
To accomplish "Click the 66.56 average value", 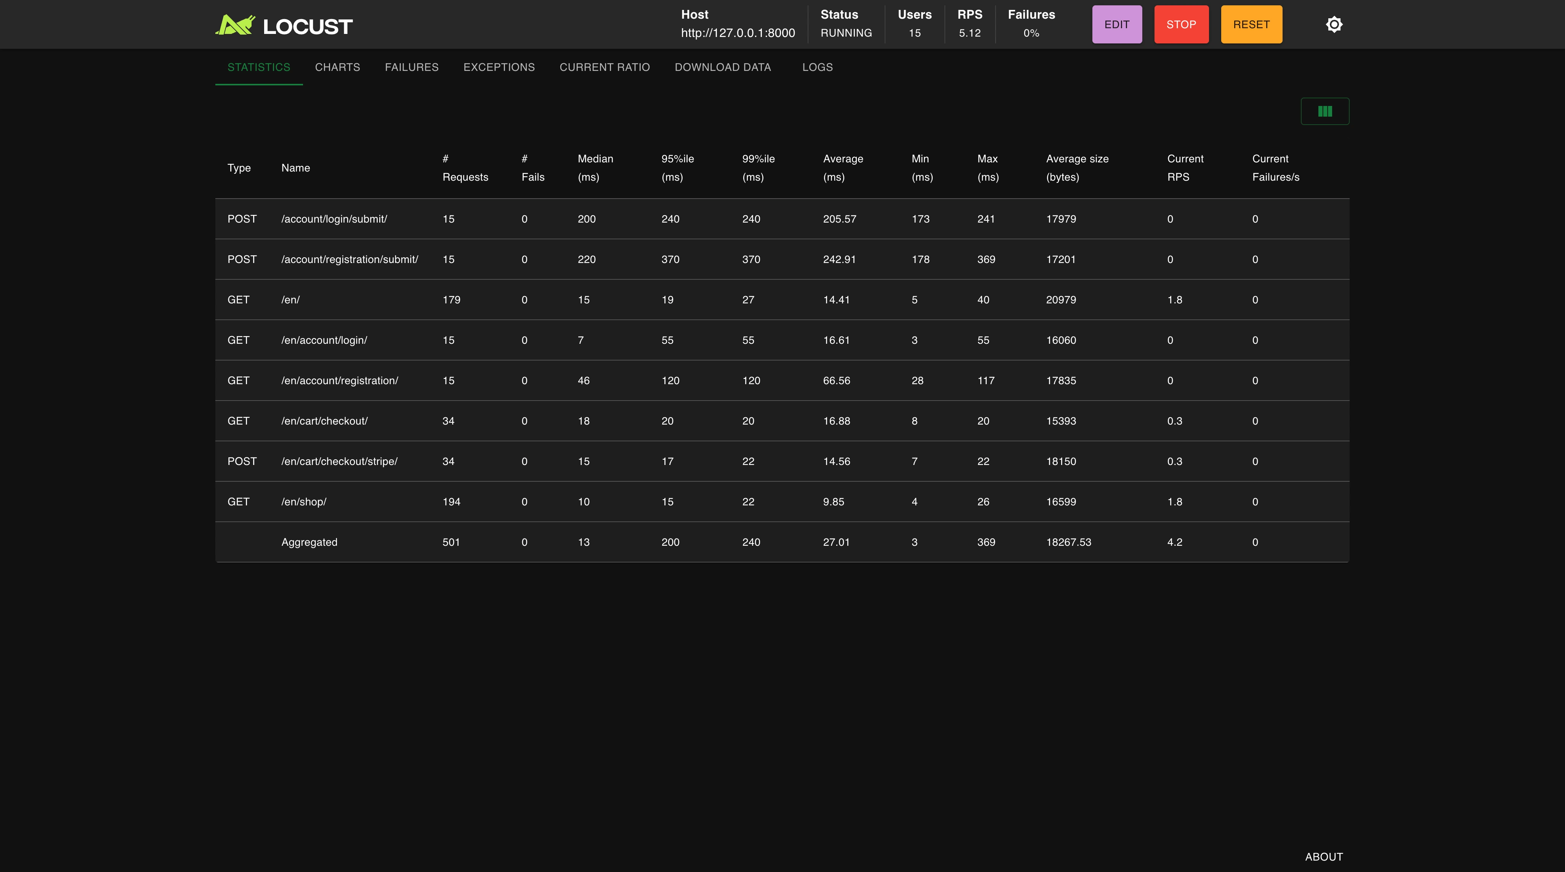I will (836, 380).
